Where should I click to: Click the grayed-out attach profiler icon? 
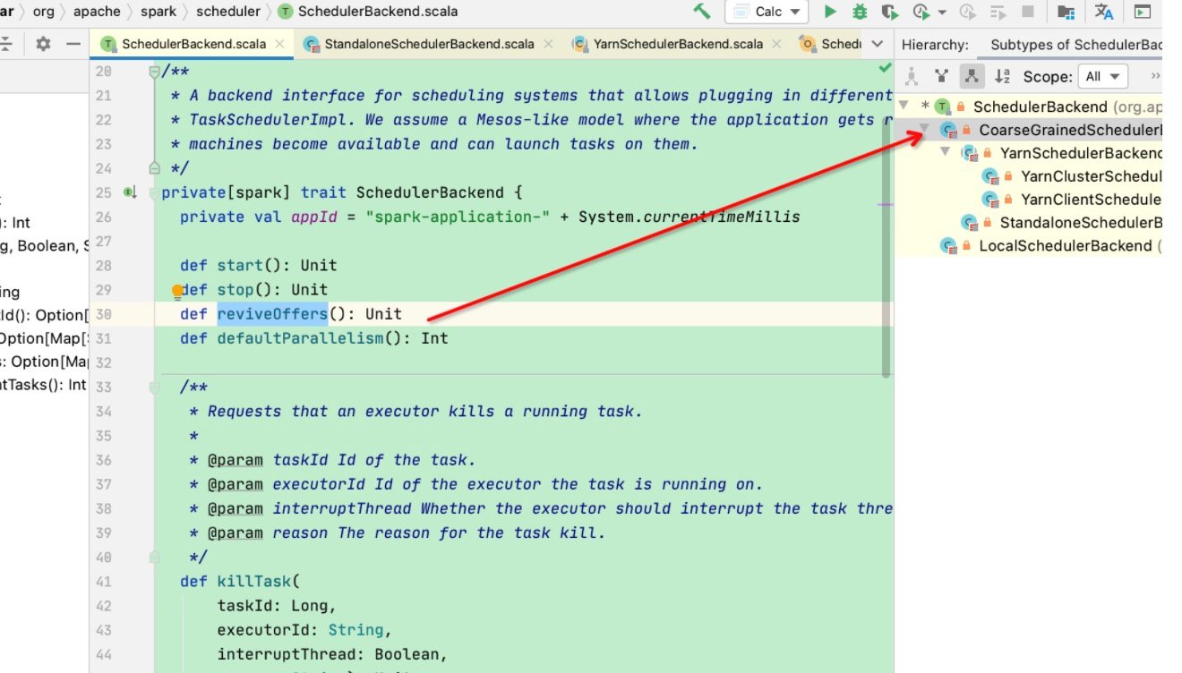(x=967, y=12)
